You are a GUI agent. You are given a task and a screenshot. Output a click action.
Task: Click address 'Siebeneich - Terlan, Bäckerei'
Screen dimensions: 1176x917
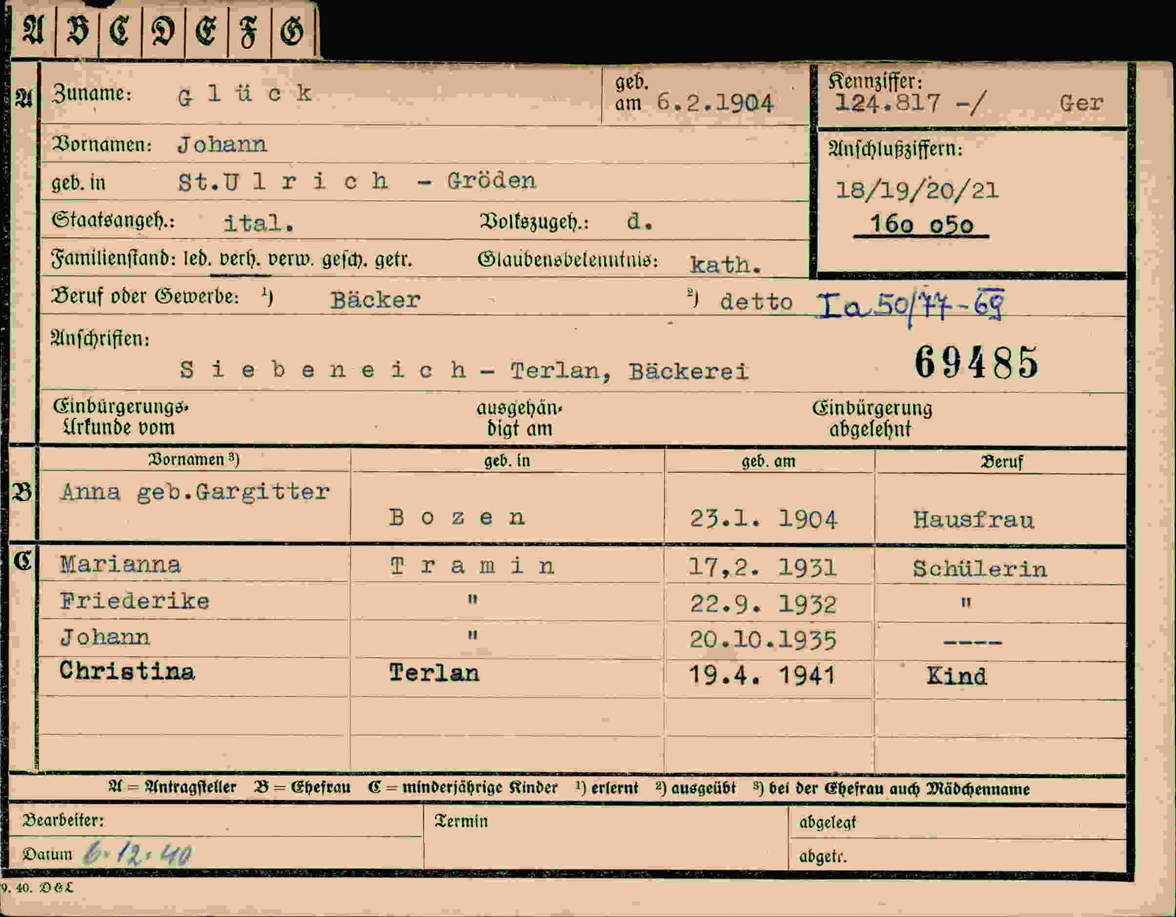(x=464, y=370)
